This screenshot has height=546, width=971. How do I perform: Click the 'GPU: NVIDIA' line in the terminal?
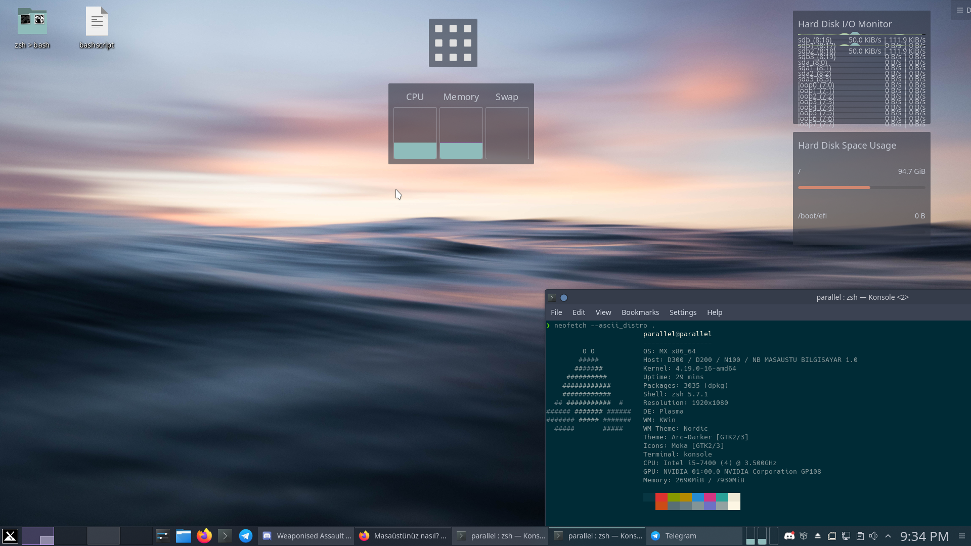[732, 472]
